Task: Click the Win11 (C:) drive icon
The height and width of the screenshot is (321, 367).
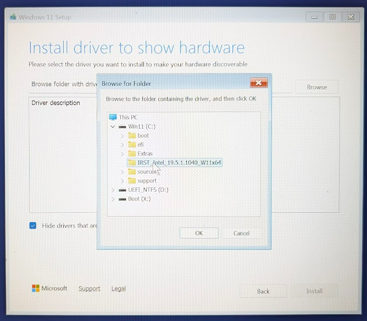Action: pyautogui.click(x=122, y=126)
